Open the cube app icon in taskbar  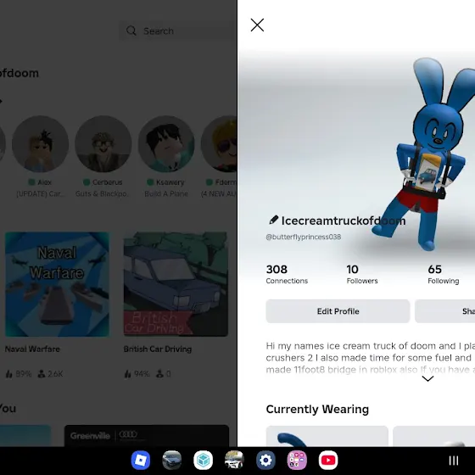coord(203,460)
